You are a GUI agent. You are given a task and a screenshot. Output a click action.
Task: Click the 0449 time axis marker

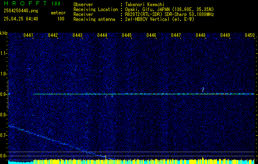tap(225, 35)
